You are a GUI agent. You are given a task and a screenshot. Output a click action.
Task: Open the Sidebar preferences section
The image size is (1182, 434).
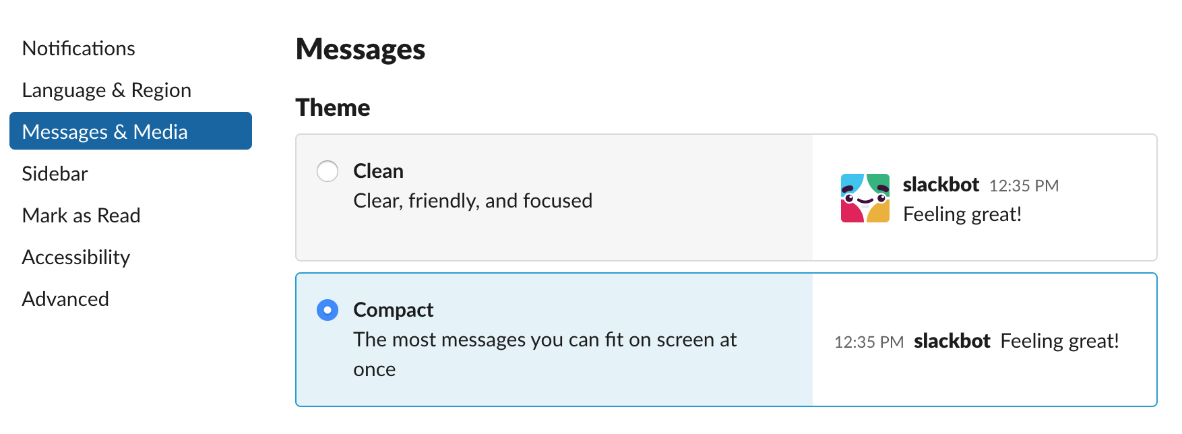[55, 173]
